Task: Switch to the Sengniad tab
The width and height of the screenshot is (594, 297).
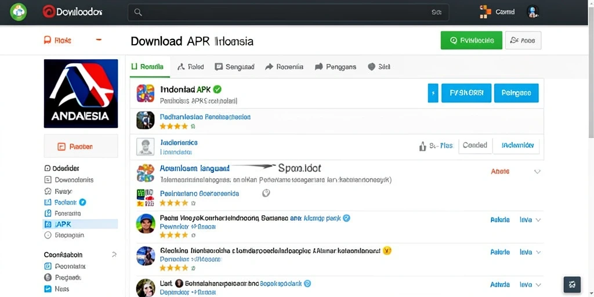Action: click(x=235, y=67)
